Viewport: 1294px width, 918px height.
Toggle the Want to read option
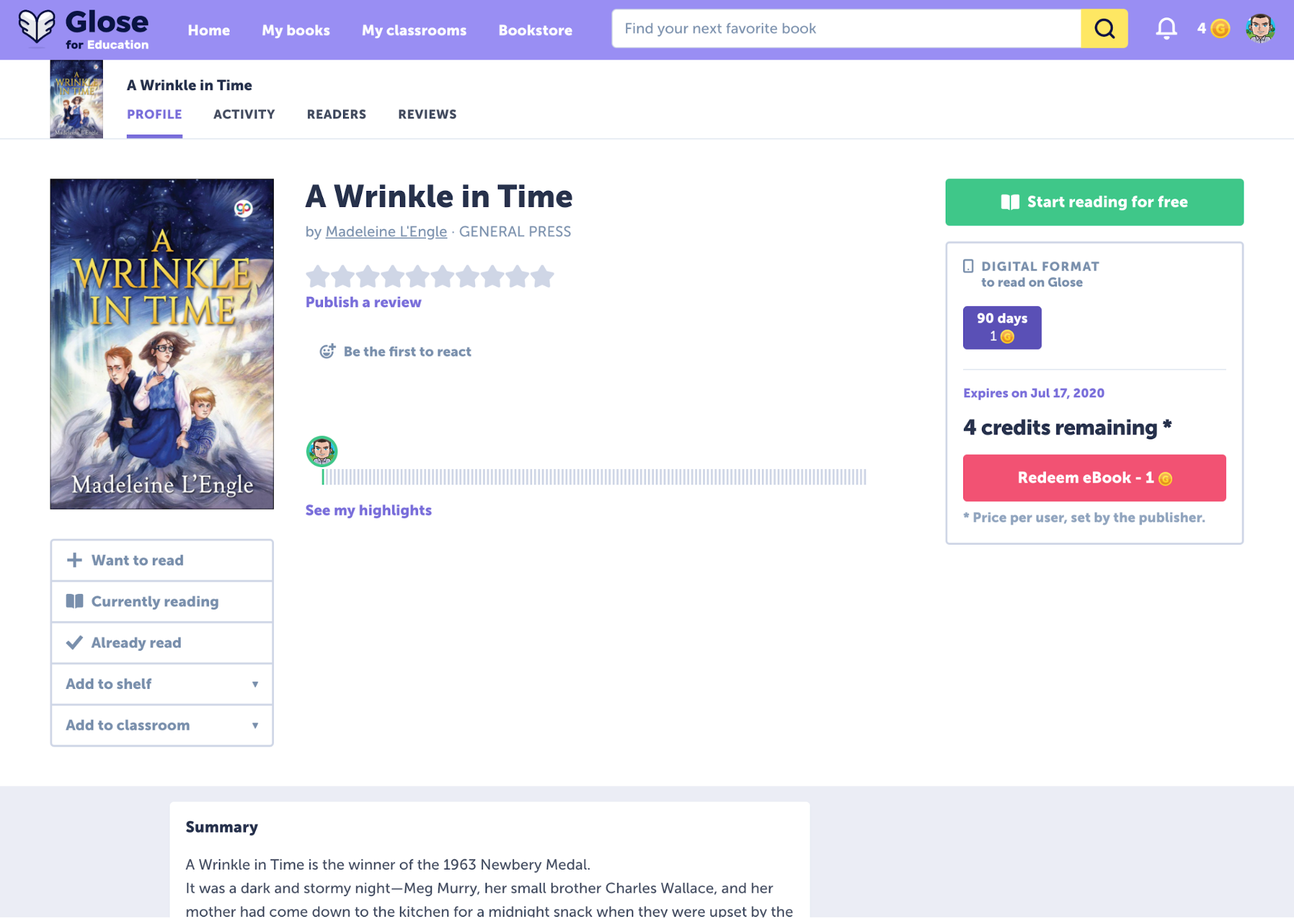point(161,560)
